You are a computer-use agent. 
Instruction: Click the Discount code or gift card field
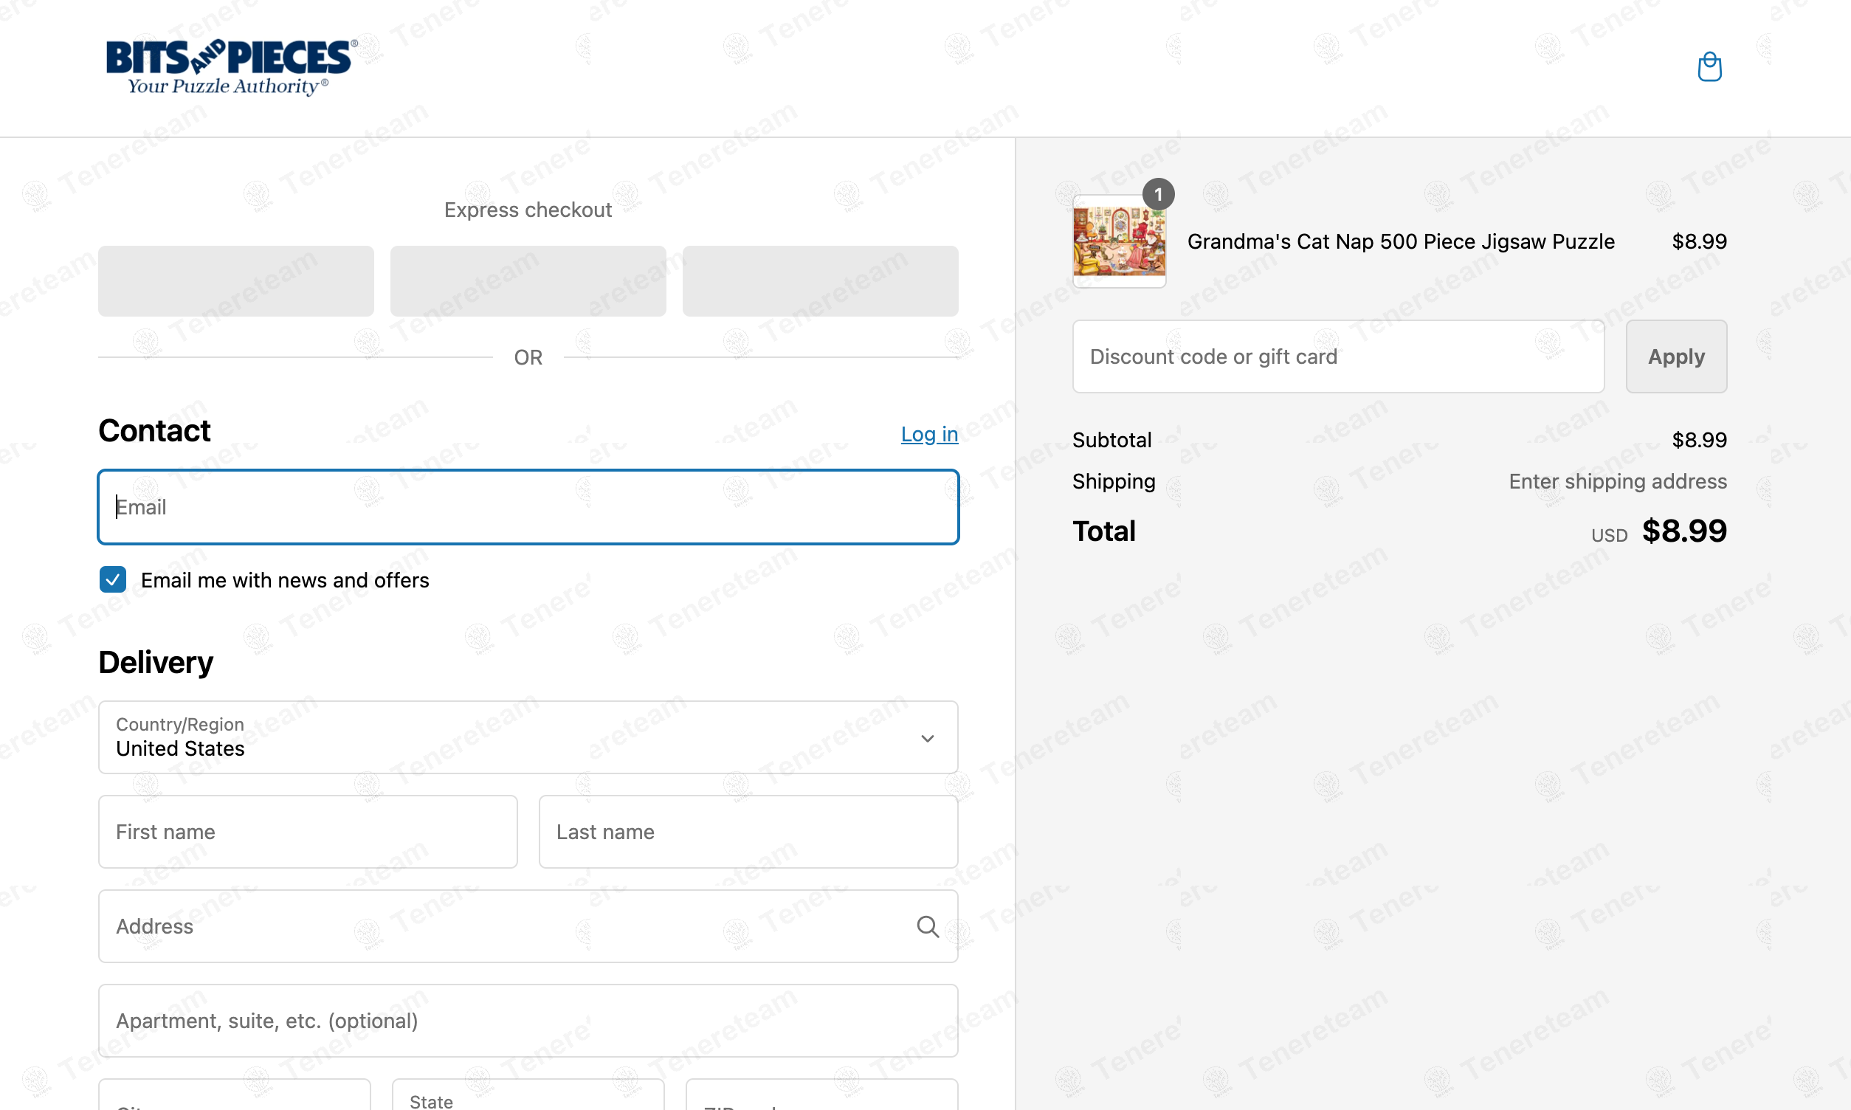pyautogui.click(x=1338, y=356)
